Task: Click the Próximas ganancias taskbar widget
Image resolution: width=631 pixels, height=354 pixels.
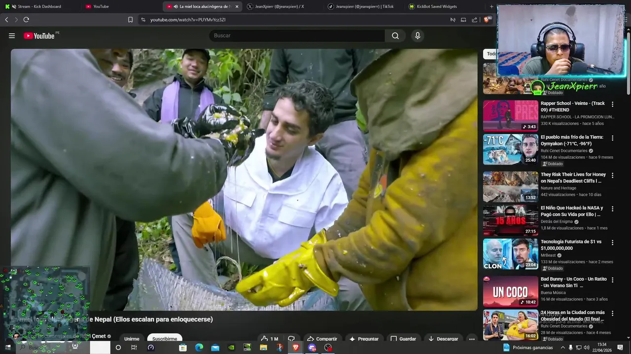Action: tap(527, 348)
